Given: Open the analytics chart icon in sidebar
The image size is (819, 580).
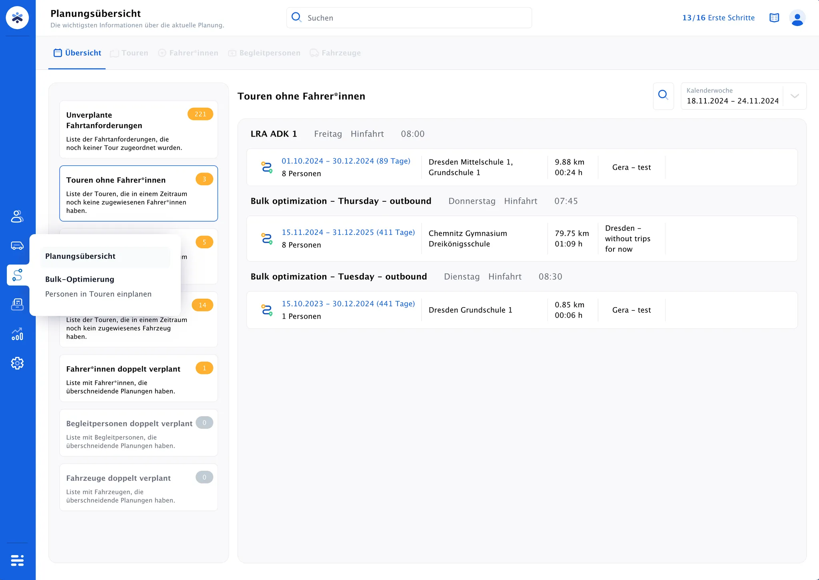Looking at the screenshot, I should tap(17, 334).
